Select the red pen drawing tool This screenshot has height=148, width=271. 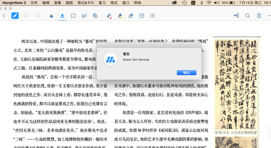[109, 16]
